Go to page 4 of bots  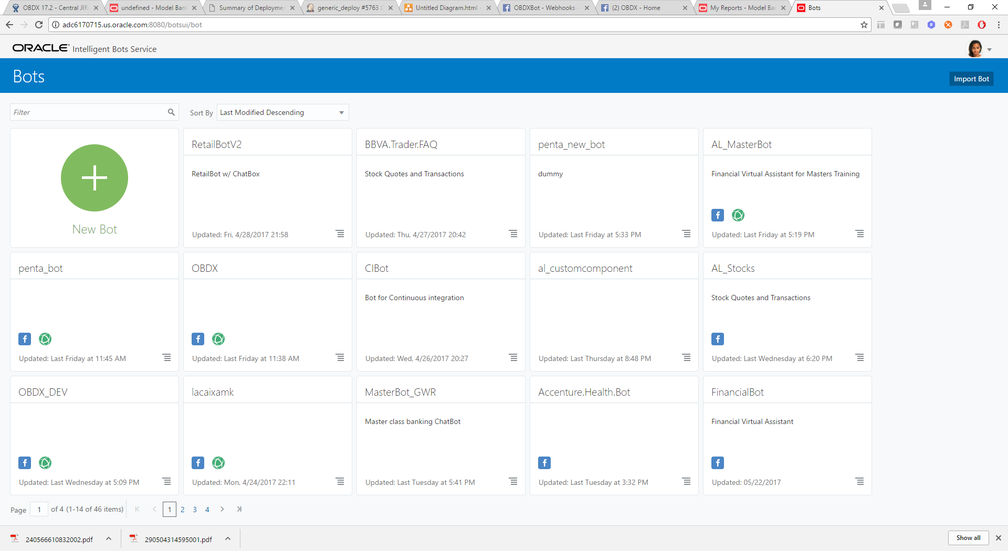coord(207,510)
